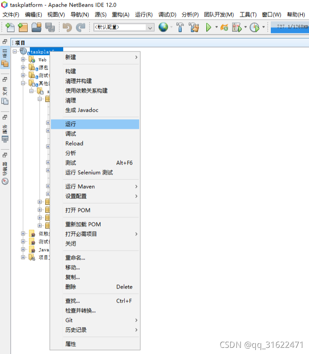
Task: Click the Undo toolbar icon
Action: coord(67,27)
